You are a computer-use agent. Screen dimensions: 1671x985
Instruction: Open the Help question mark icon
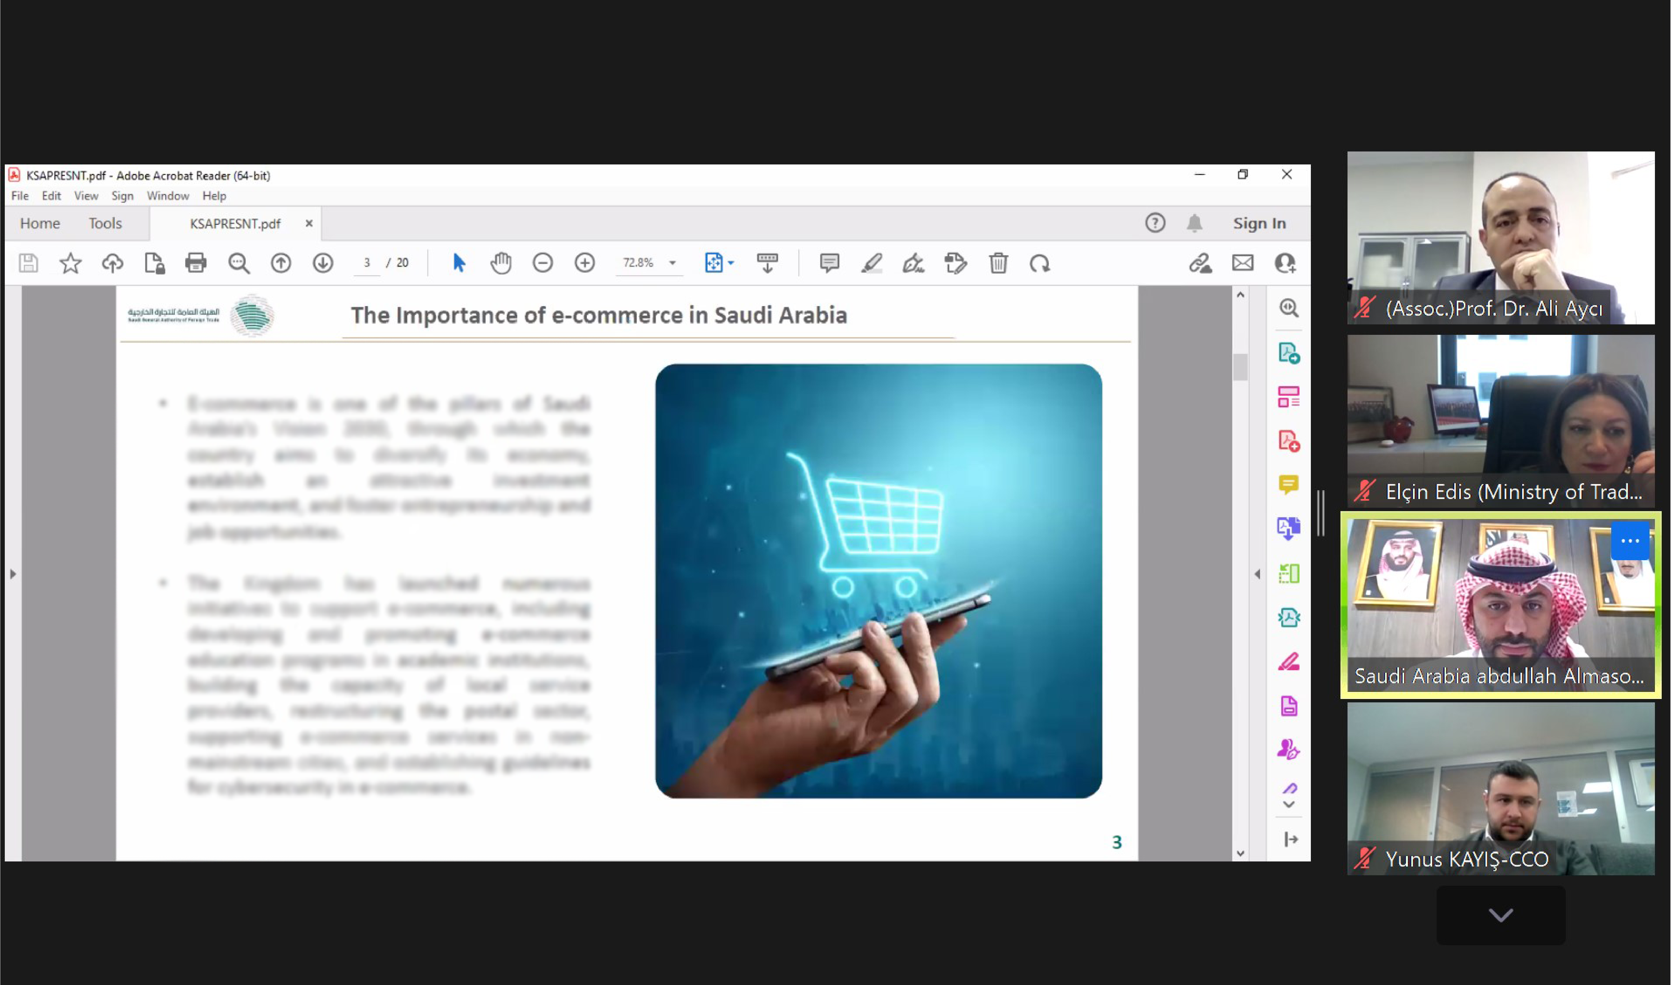click(1155, 223)
